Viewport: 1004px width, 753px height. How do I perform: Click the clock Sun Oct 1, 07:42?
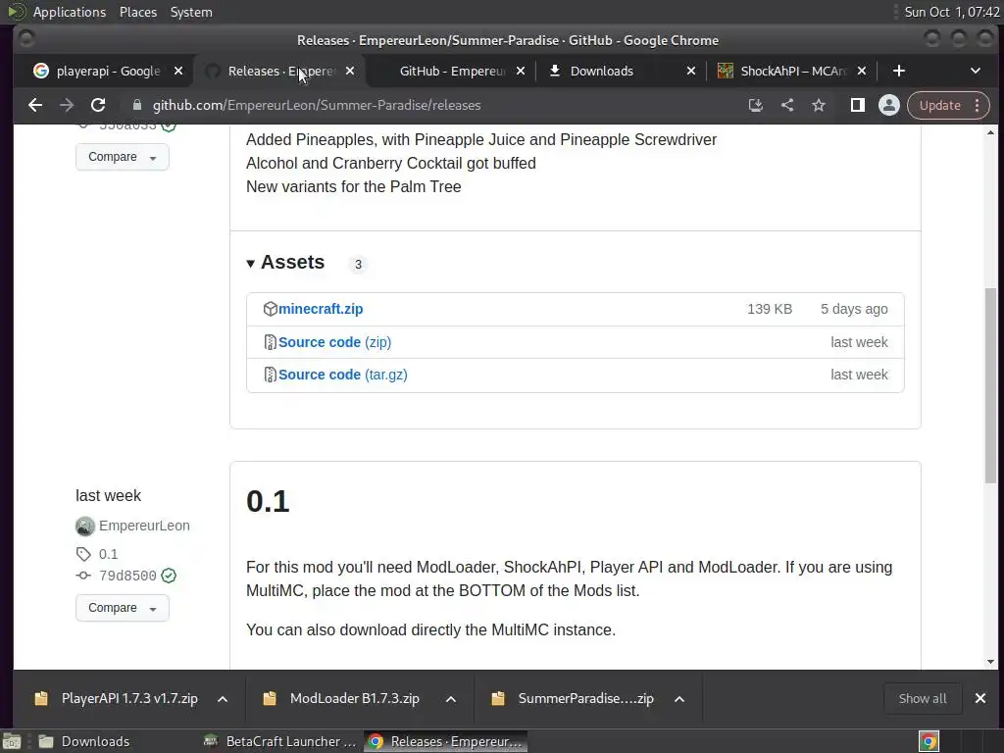tap(951, 12)
